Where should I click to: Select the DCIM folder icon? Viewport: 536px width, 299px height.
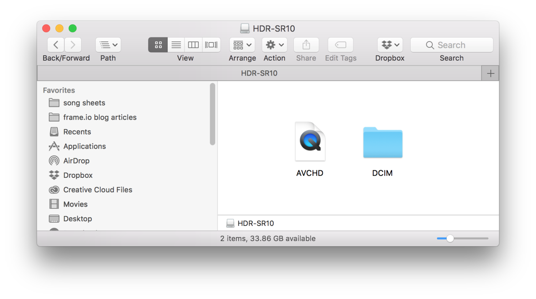click(x=383, y=143)
